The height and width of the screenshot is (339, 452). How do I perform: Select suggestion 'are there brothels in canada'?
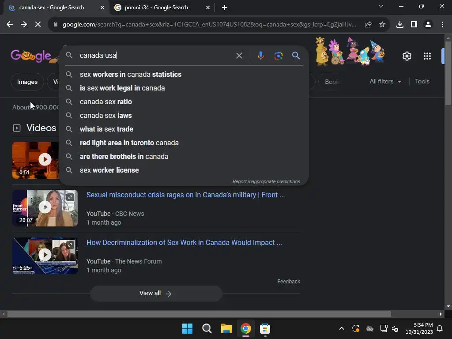coord(184,157)
